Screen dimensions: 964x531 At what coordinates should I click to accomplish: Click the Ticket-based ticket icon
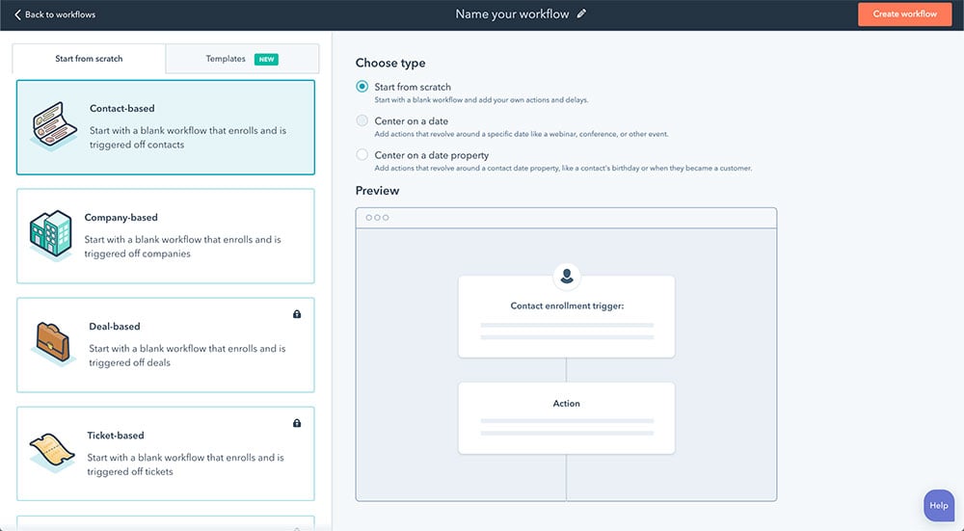(52, 454)
